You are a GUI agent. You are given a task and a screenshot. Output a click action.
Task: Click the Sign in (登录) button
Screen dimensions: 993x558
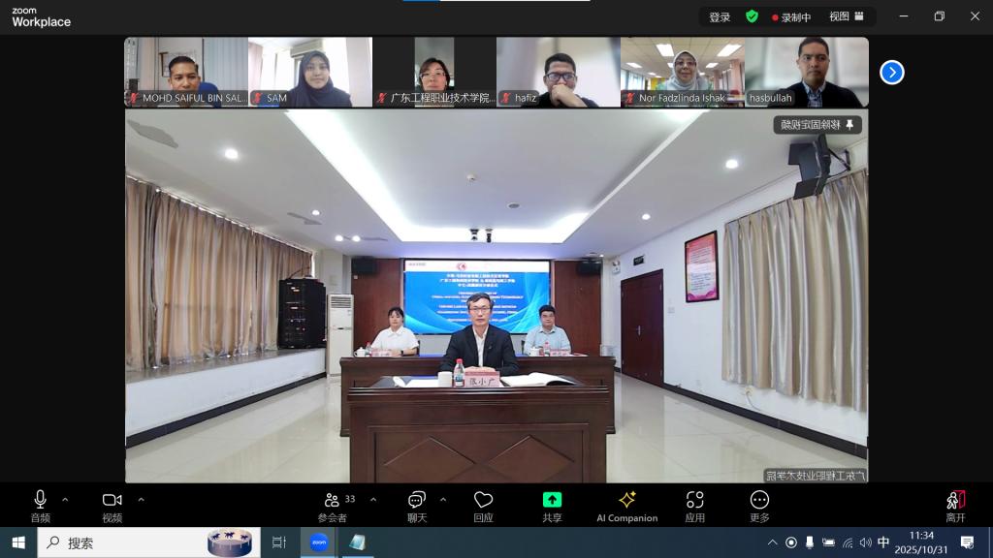[720, 16]
